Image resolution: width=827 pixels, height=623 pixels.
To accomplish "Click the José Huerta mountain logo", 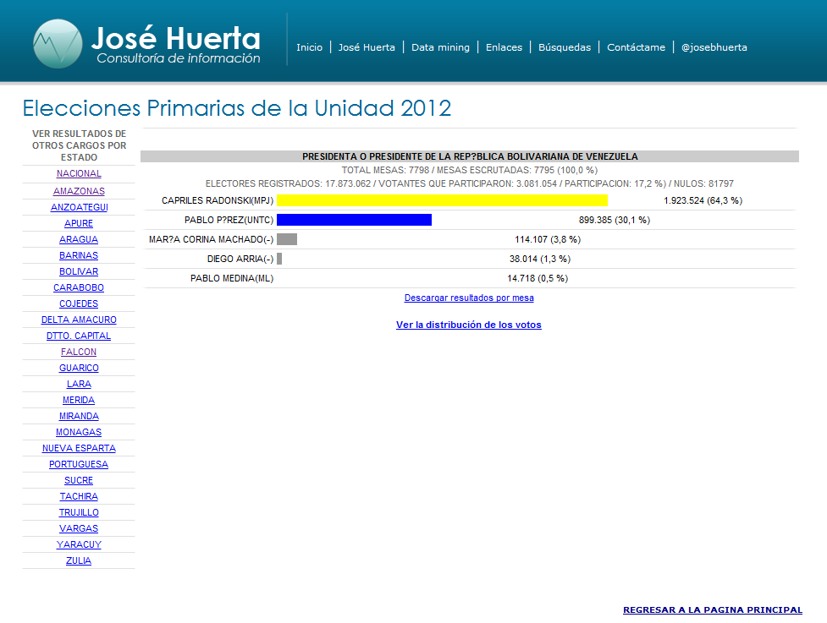I will [x=58, y=41].
